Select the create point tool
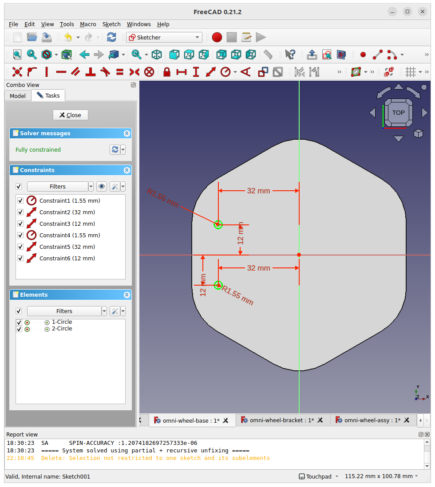 point(363,55)
